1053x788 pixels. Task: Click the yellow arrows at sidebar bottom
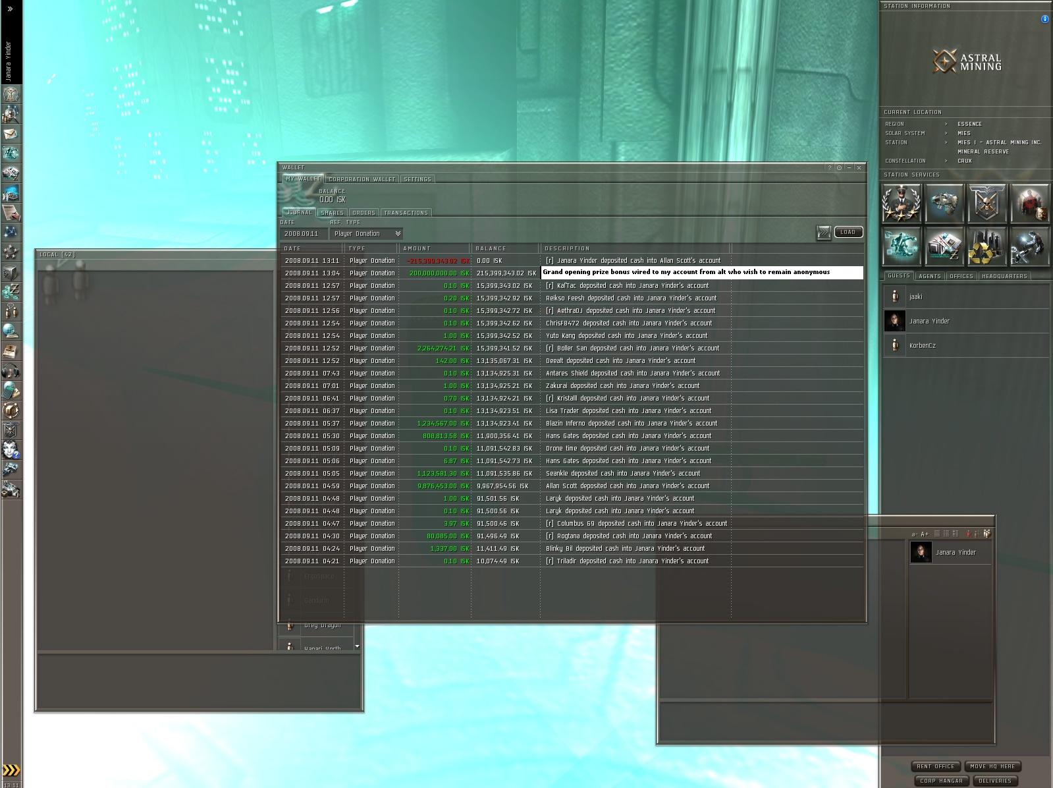(x=11, y=770)
